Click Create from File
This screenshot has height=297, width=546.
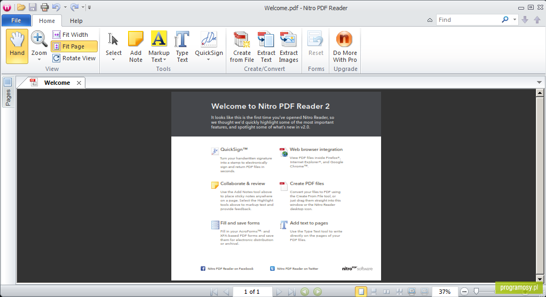tap(242, 46)
